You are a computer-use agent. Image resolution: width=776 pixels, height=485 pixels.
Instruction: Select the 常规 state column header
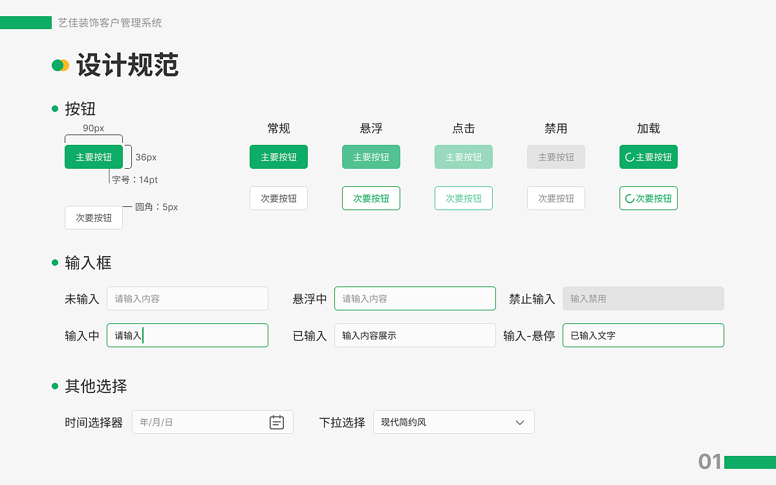(x=278, y=128)
